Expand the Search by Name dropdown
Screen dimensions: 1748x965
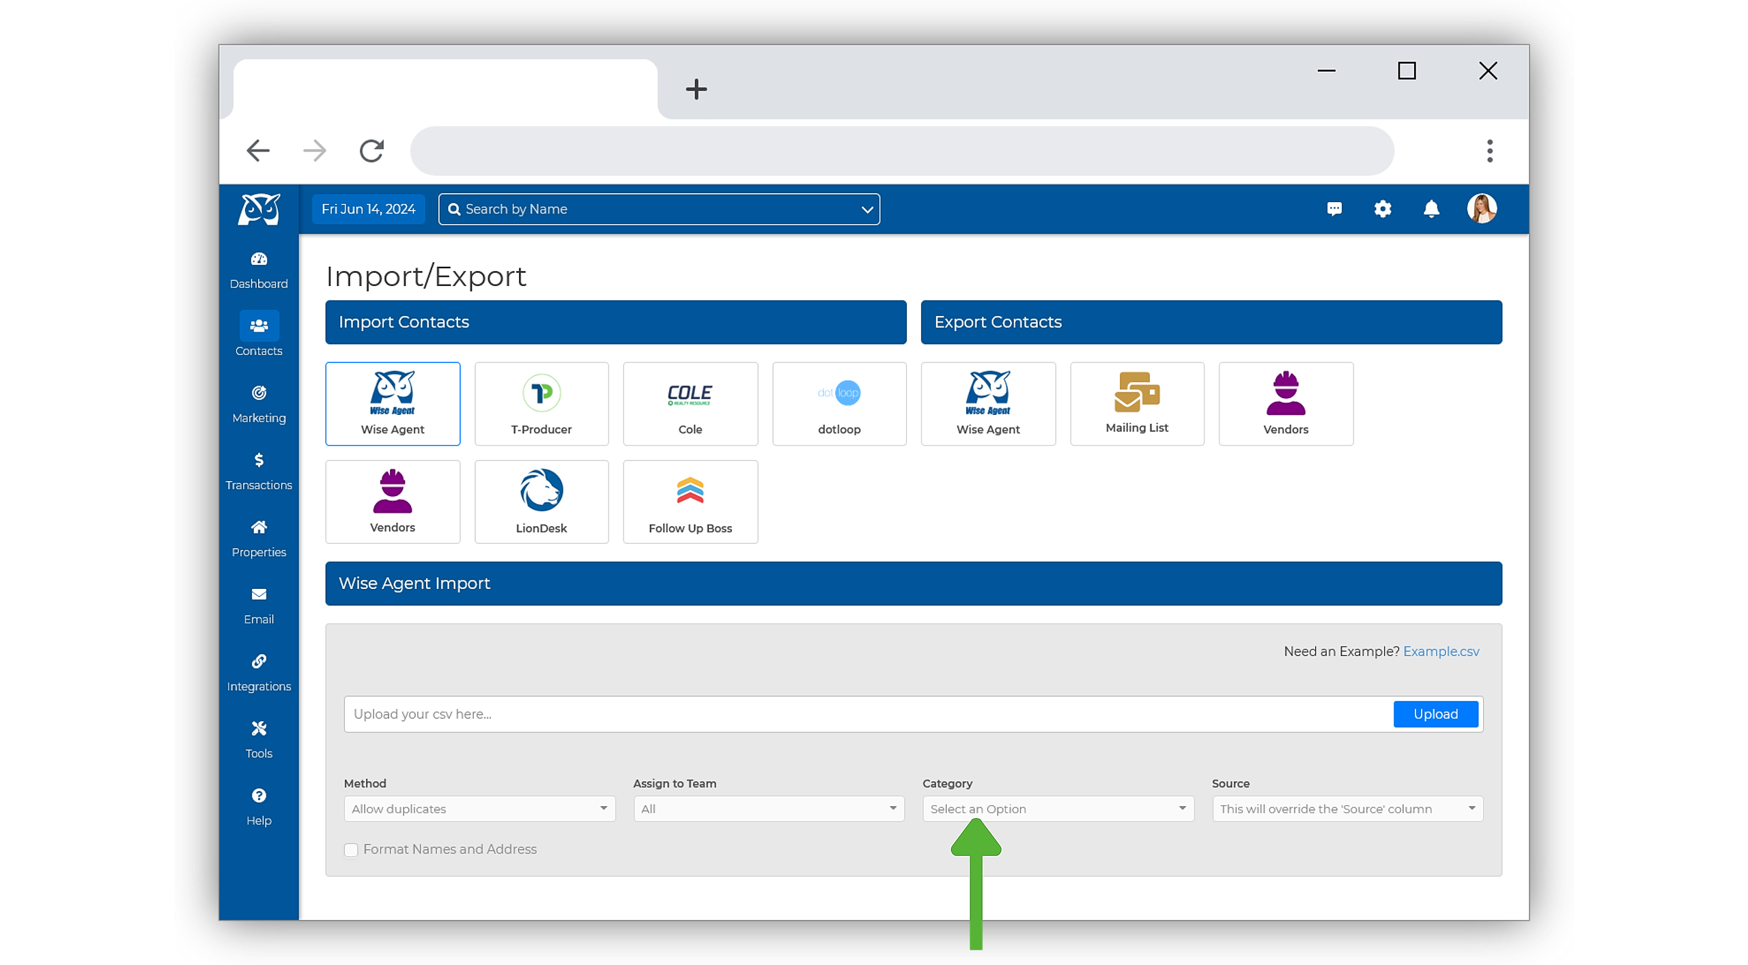pyautogui.click(x=866, y=209)
